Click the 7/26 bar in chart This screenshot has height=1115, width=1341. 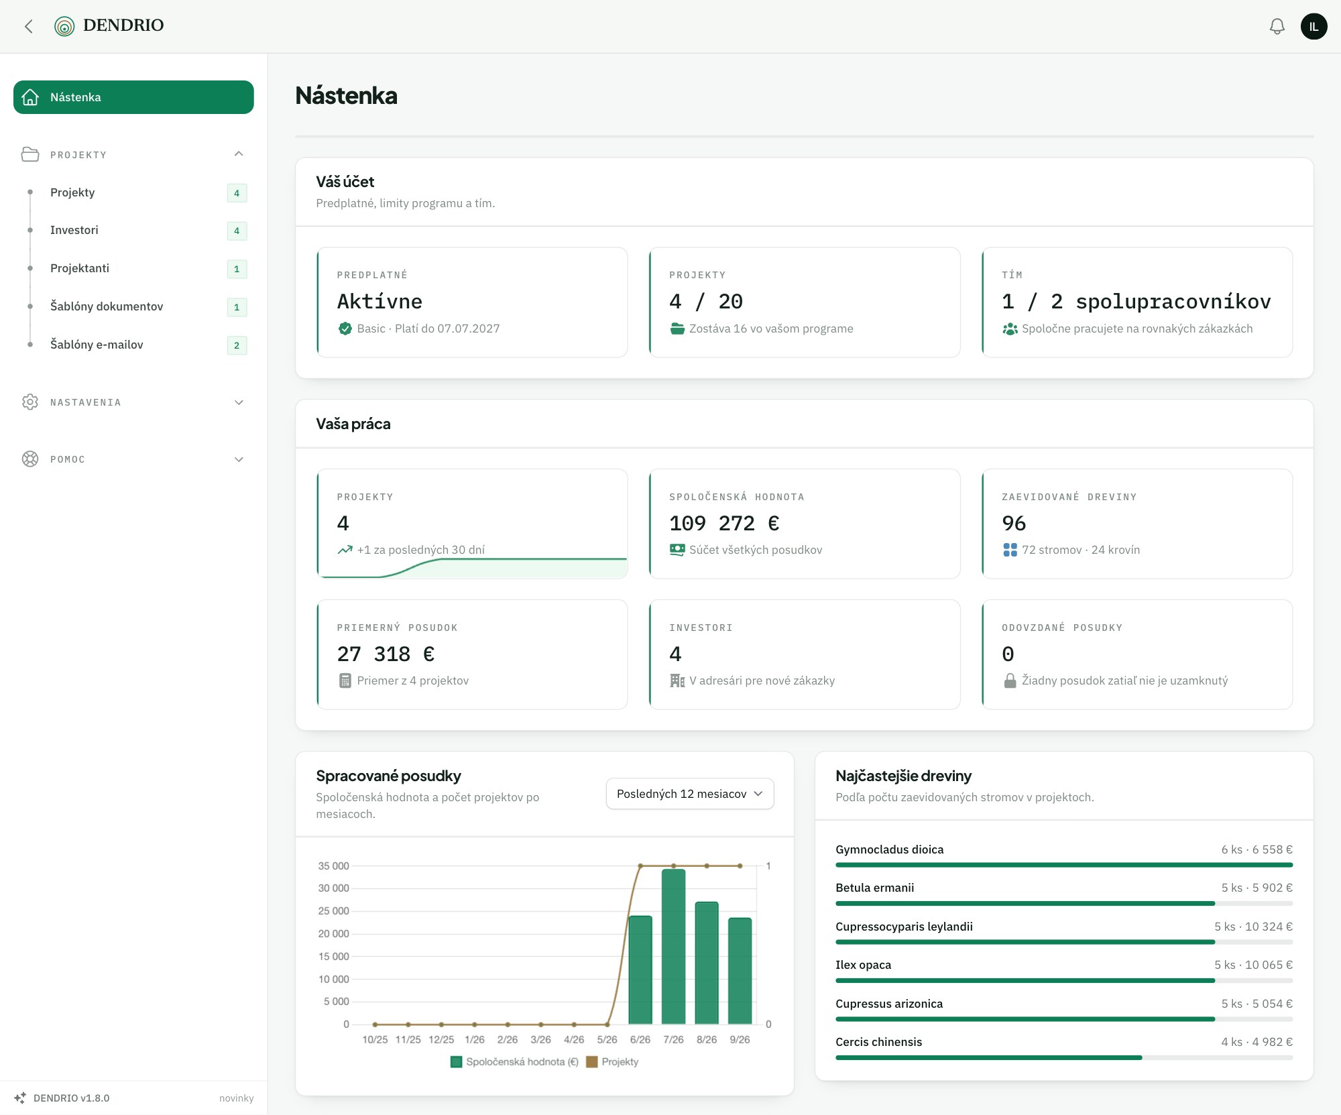673,946
